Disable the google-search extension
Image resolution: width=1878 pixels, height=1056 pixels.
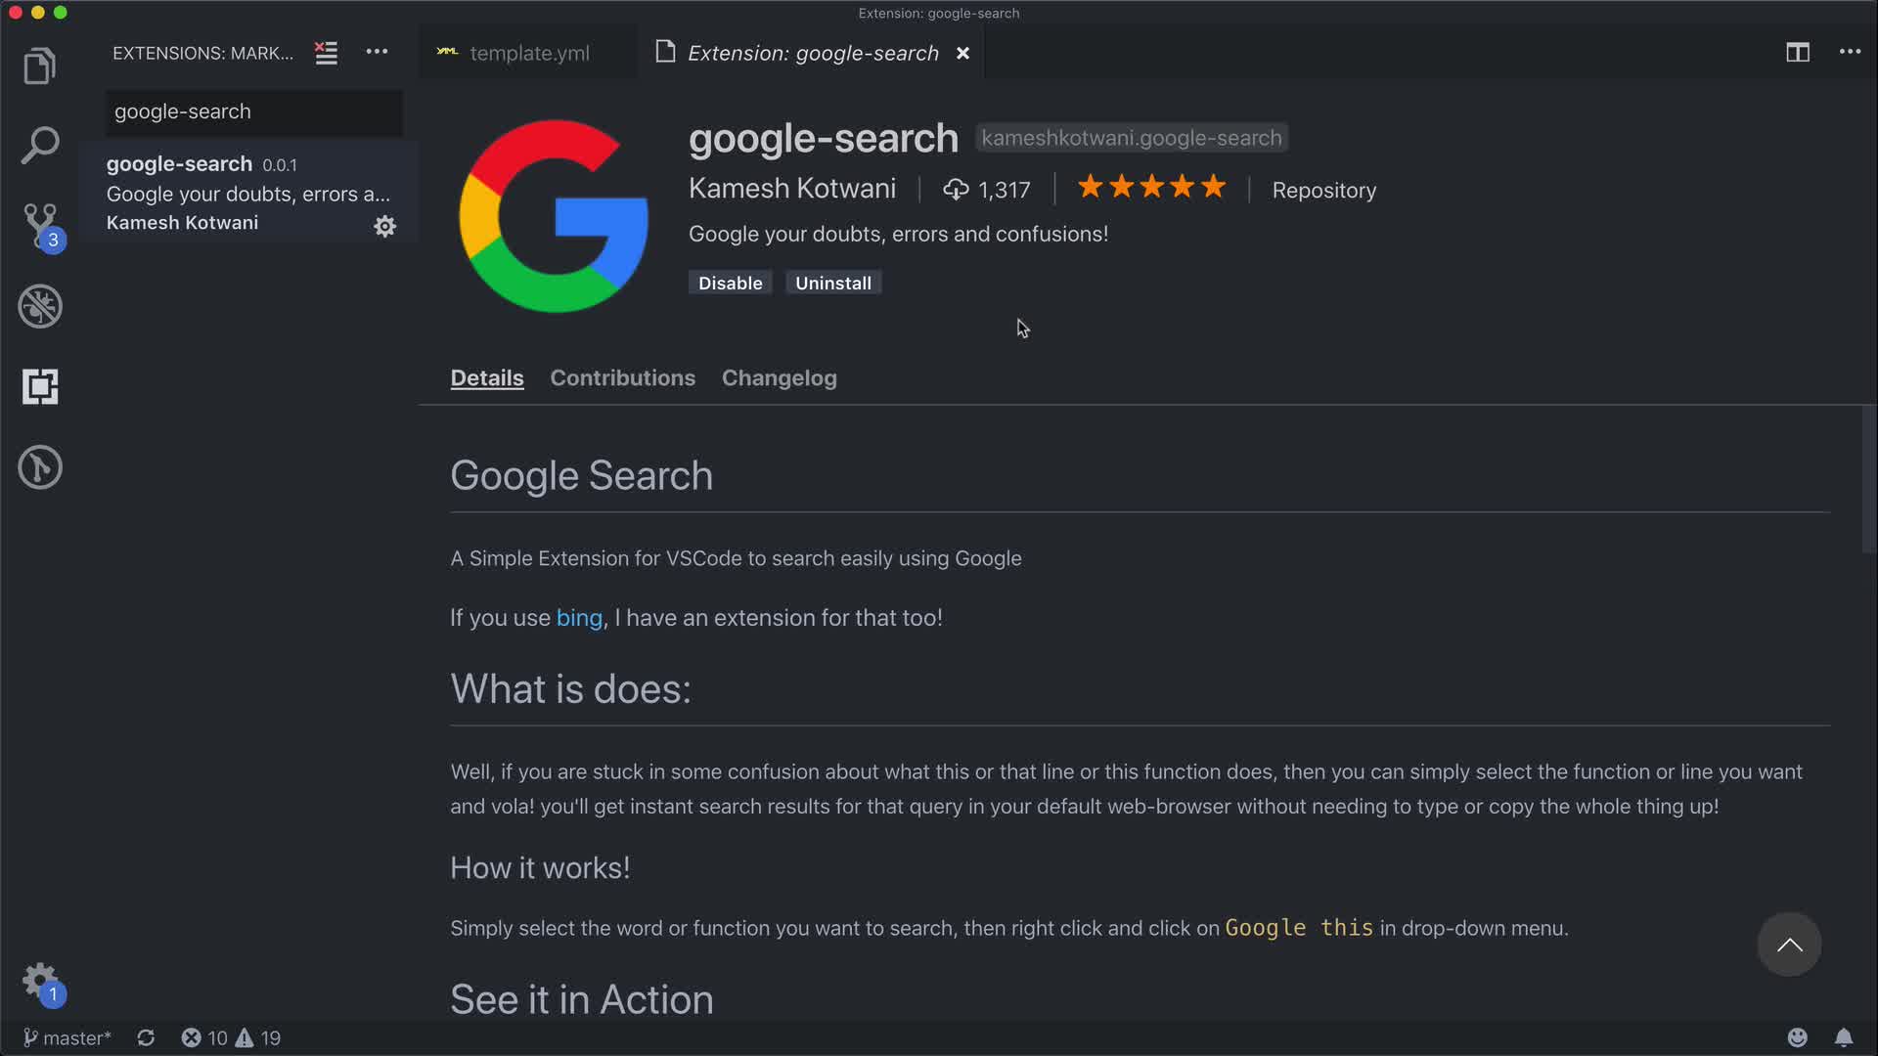[730, 283]
